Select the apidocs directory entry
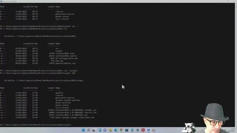 click(x=59, y=93)
